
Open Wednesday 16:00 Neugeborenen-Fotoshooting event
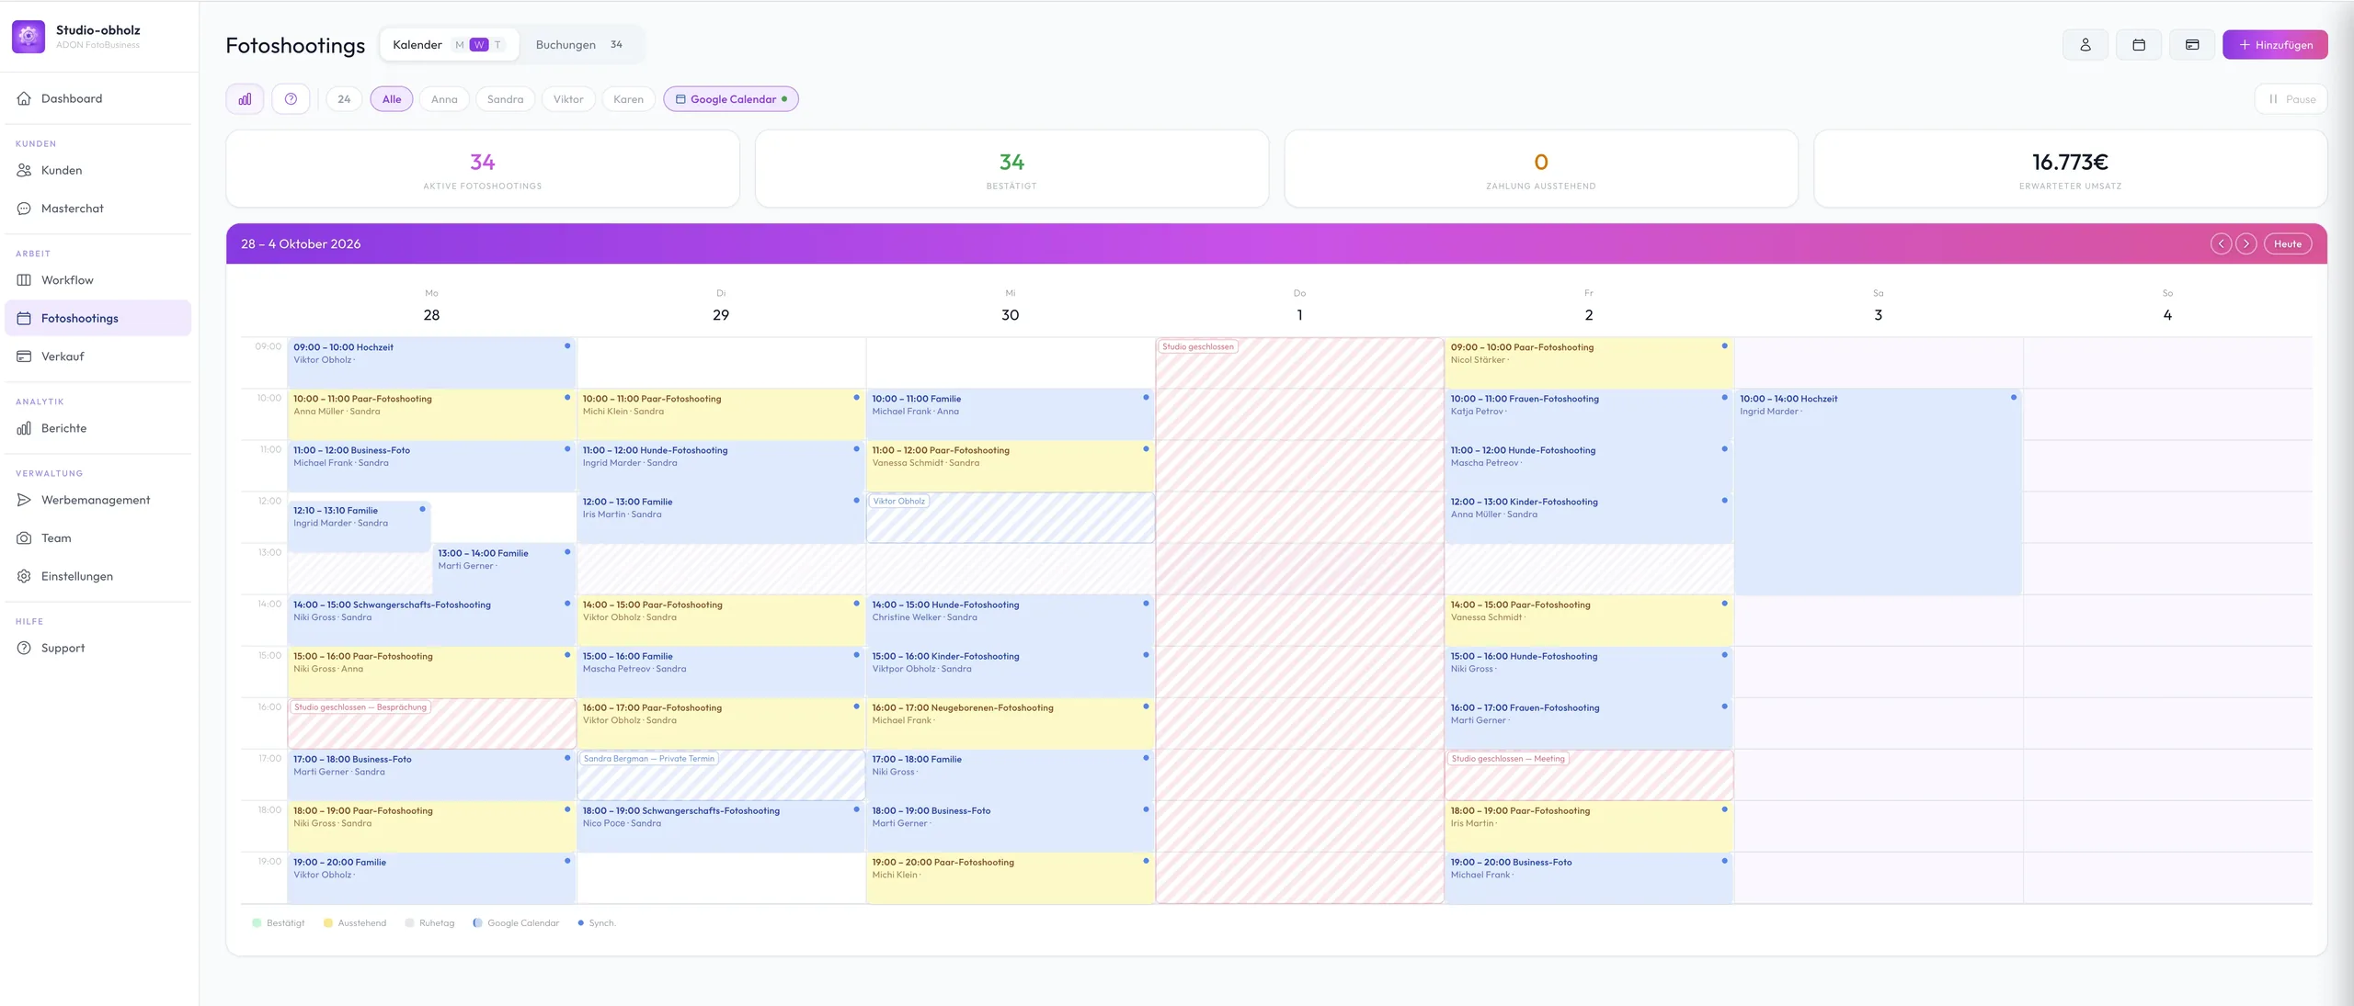[x=1010, y=723]
